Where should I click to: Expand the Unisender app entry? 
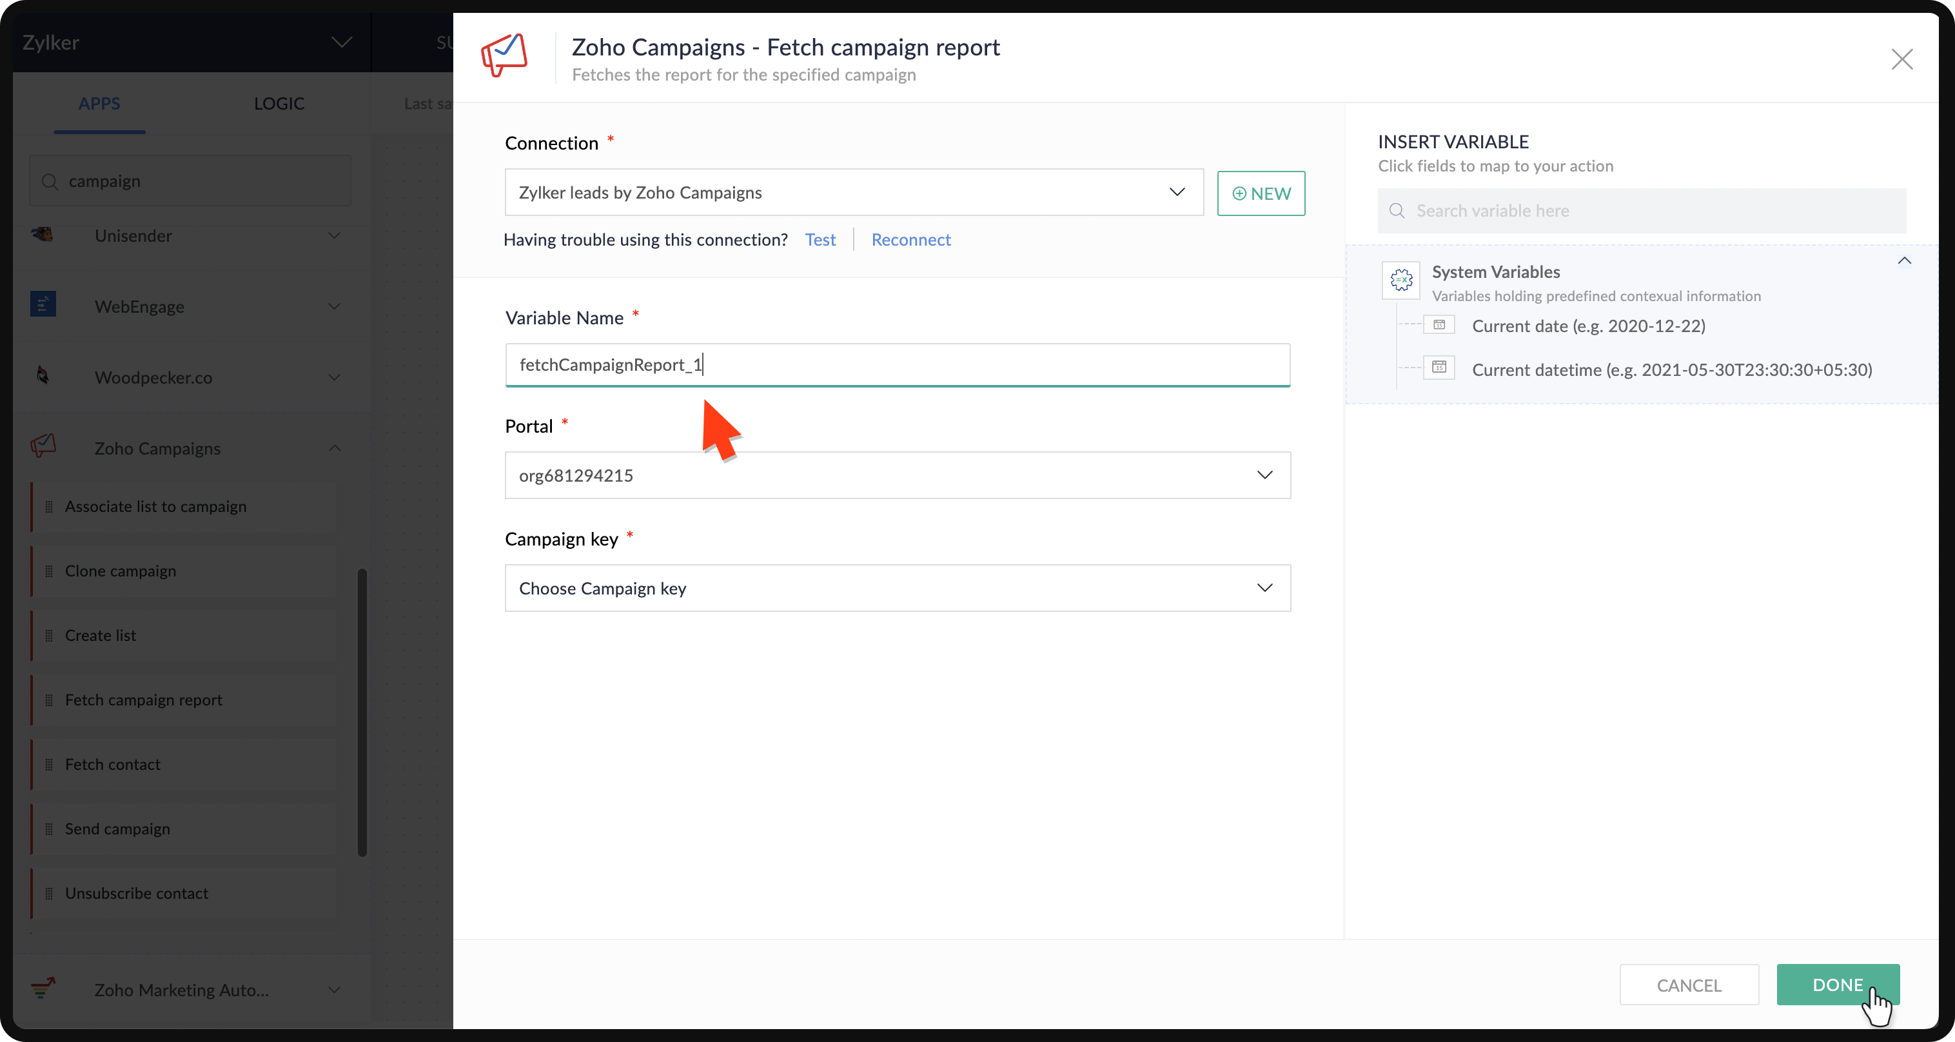pyautogui.click(x=335, y=235)
